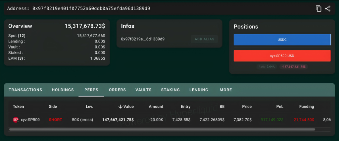Click the Spot (12) row label
This screenshot has height=141, width=339.
(x=18, y=36)
